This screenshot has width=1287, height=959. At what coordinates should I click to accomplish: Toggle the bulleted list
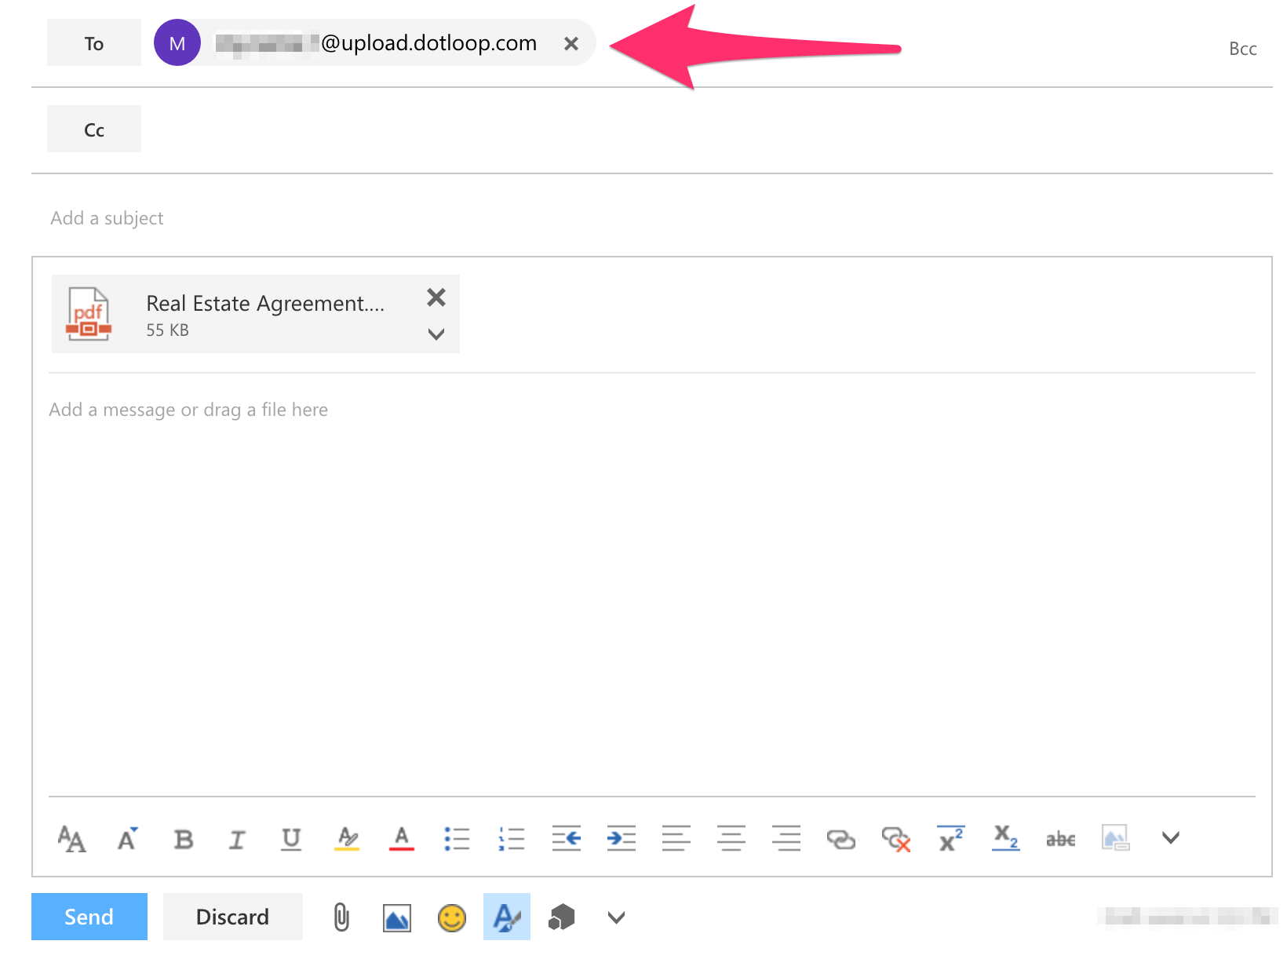coord(457,838)
